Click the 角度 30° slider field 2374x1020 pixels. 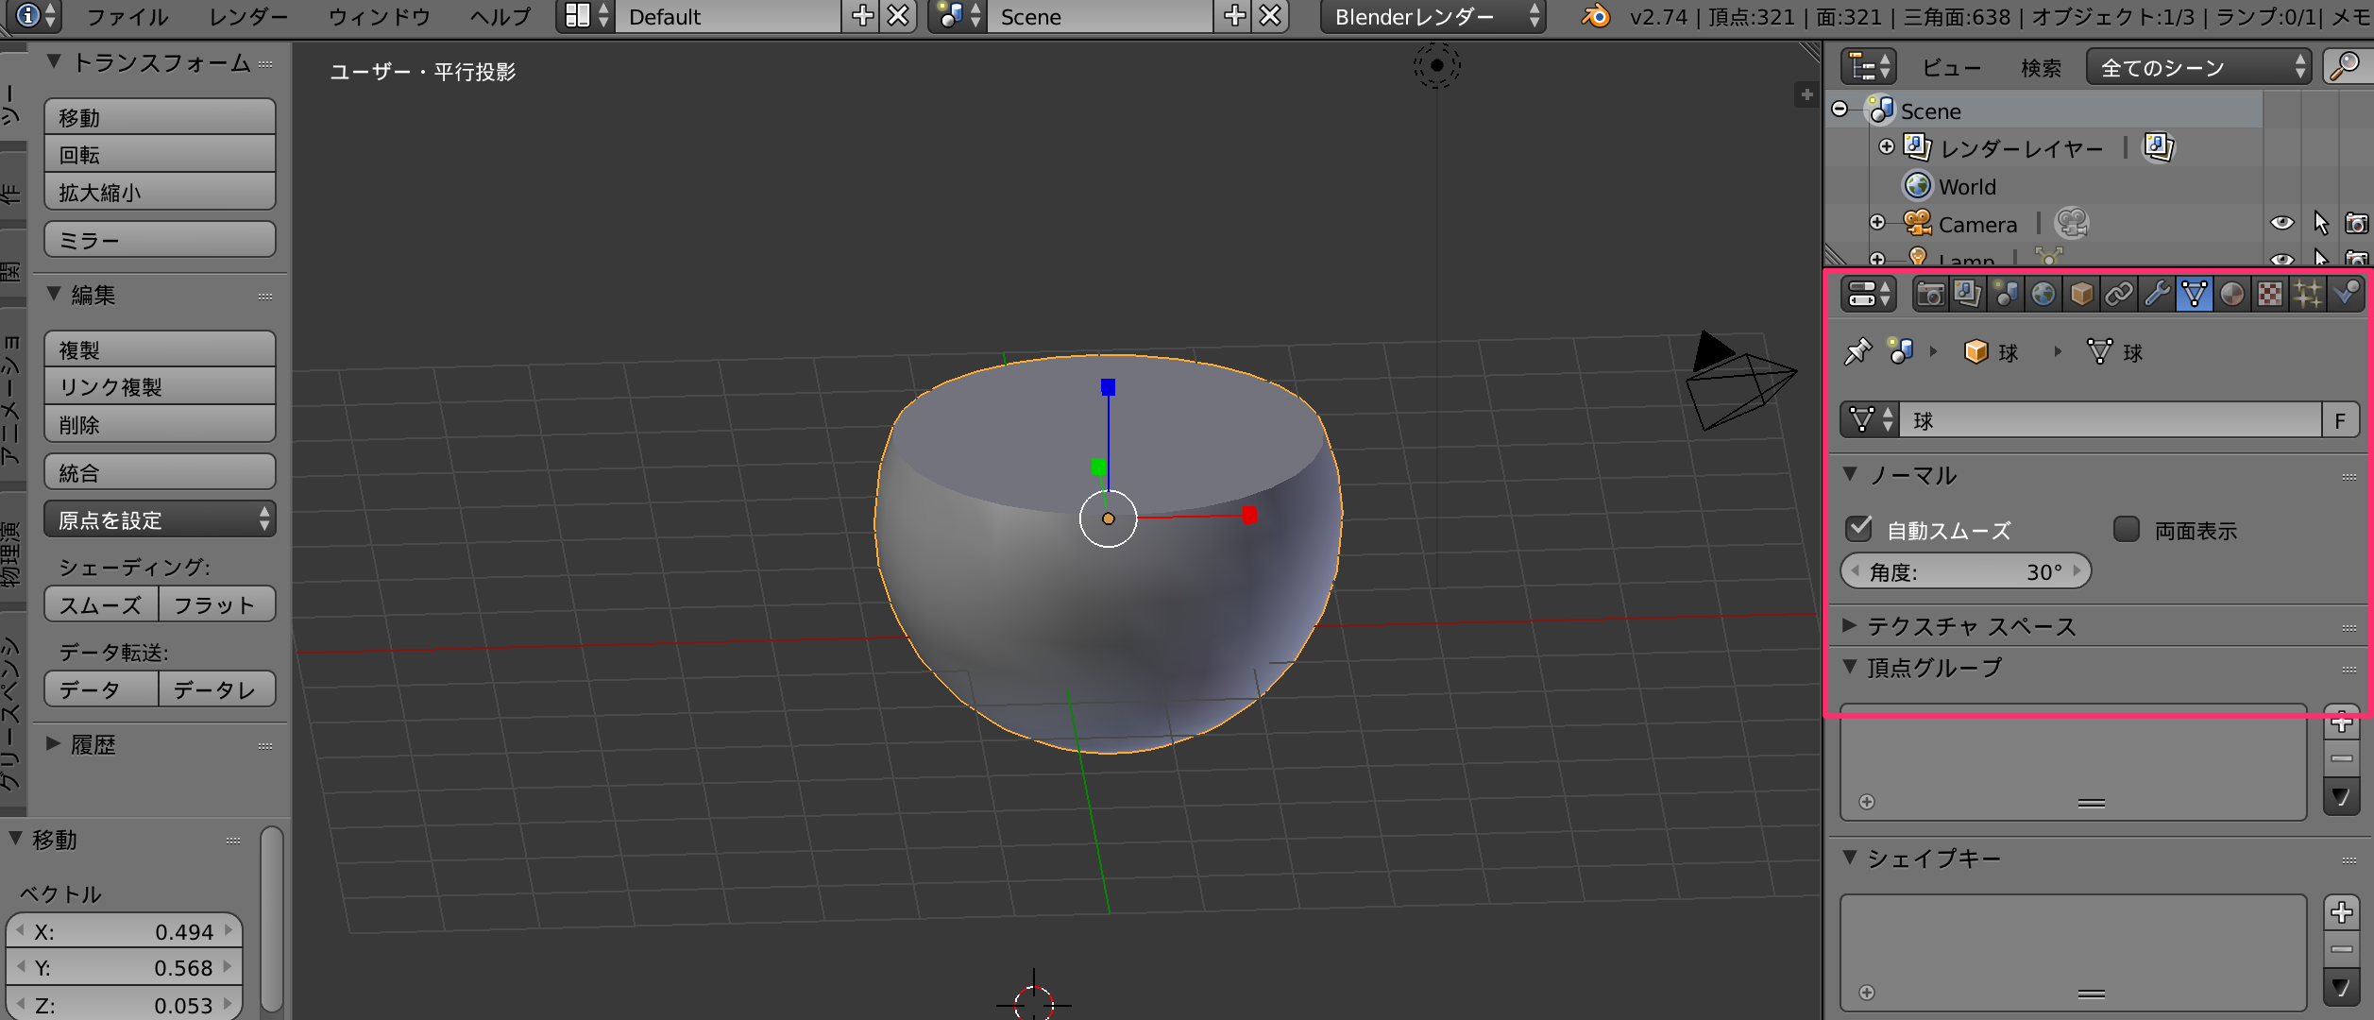pos(1966,571)
